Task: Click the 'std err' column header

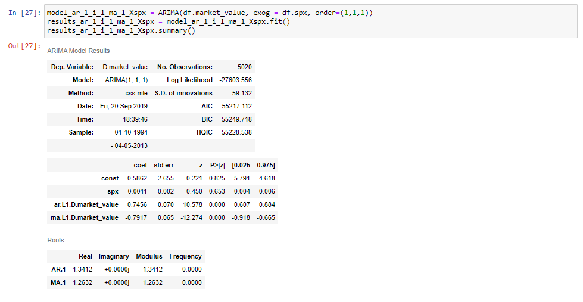Action: [164, 165]
